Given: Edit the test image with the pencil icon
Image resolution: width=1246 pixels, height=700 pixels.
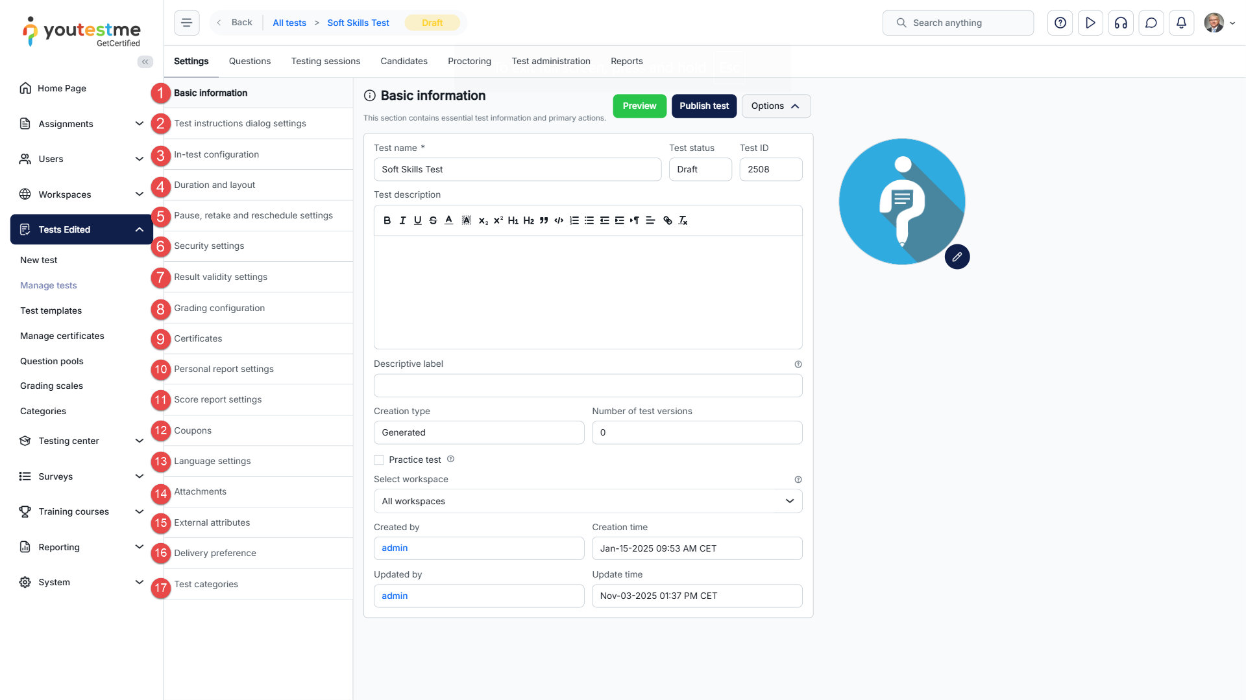Looking at the screenshot, I should tap(957, 257).
